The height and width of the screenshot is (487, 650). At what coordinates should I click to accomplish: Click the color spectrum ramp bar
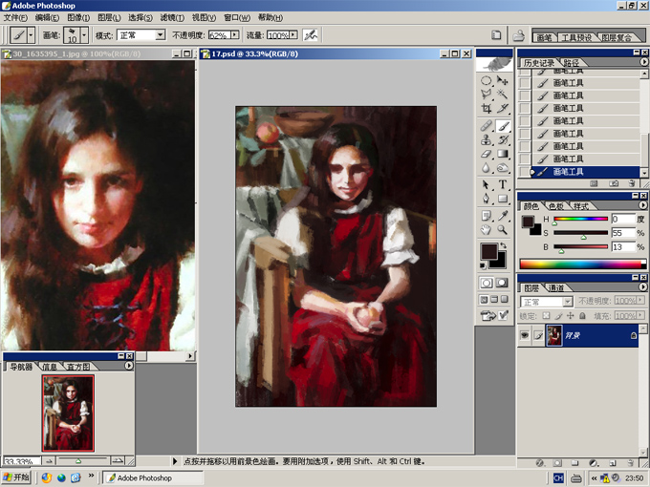coord(582,264)
